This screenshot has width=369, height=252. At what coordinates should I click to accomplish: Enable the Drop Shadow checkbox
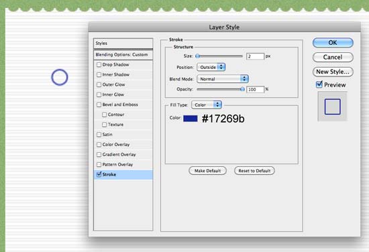point(99,64)
